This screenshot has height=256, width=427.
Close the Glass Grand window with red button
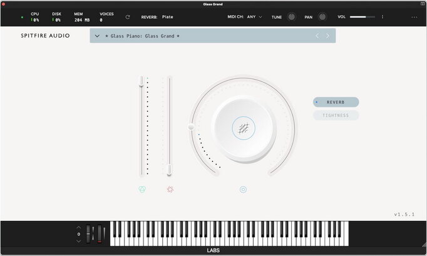[x=3, y=4]
